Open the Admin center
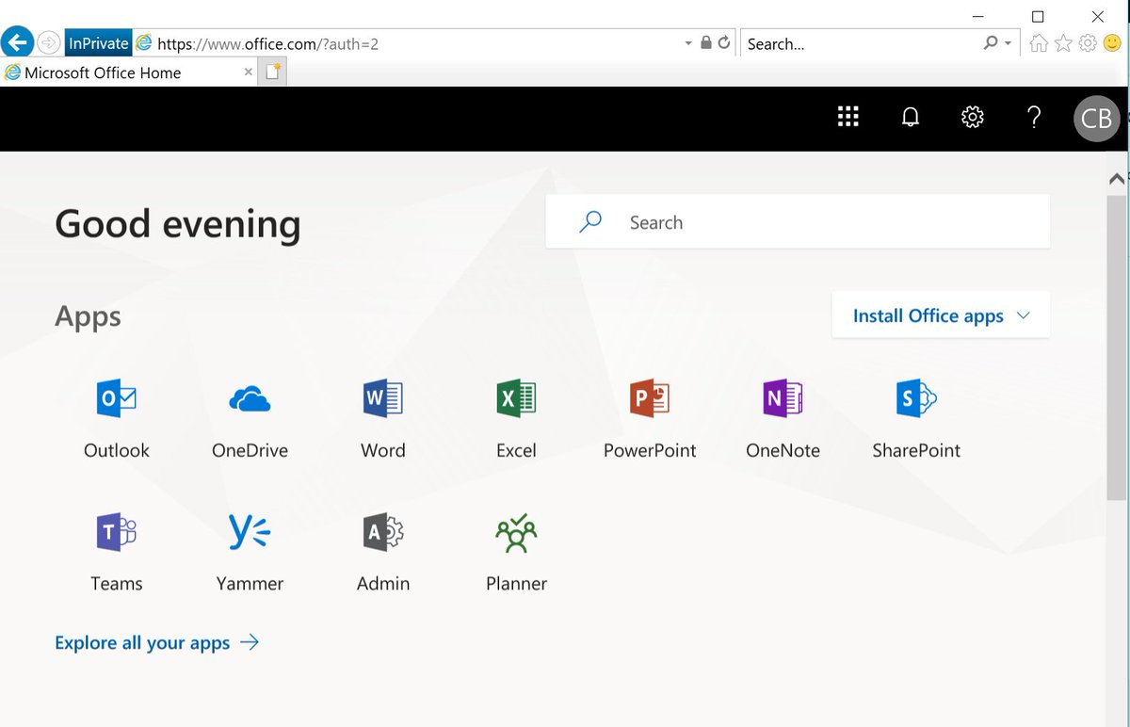This screenshot has width=1130, height=727. [x=382, y=546]
